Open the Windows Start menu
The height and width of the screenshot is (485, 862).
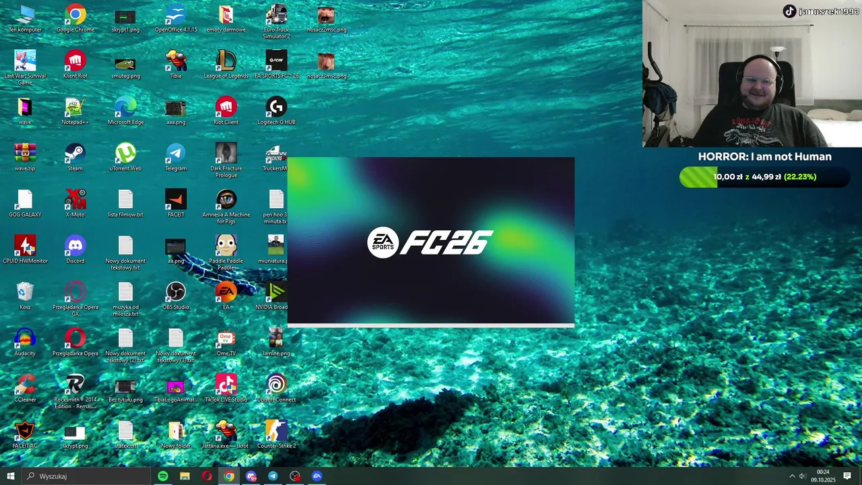click(x=10, y=476)
